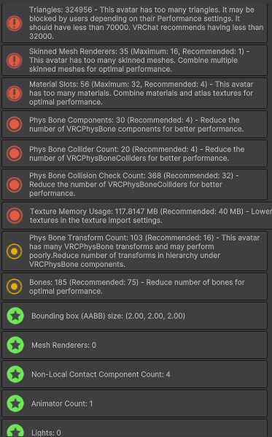
Task: Select the red circle icon for Phys Bone Components
Action: tap(14, 124)
